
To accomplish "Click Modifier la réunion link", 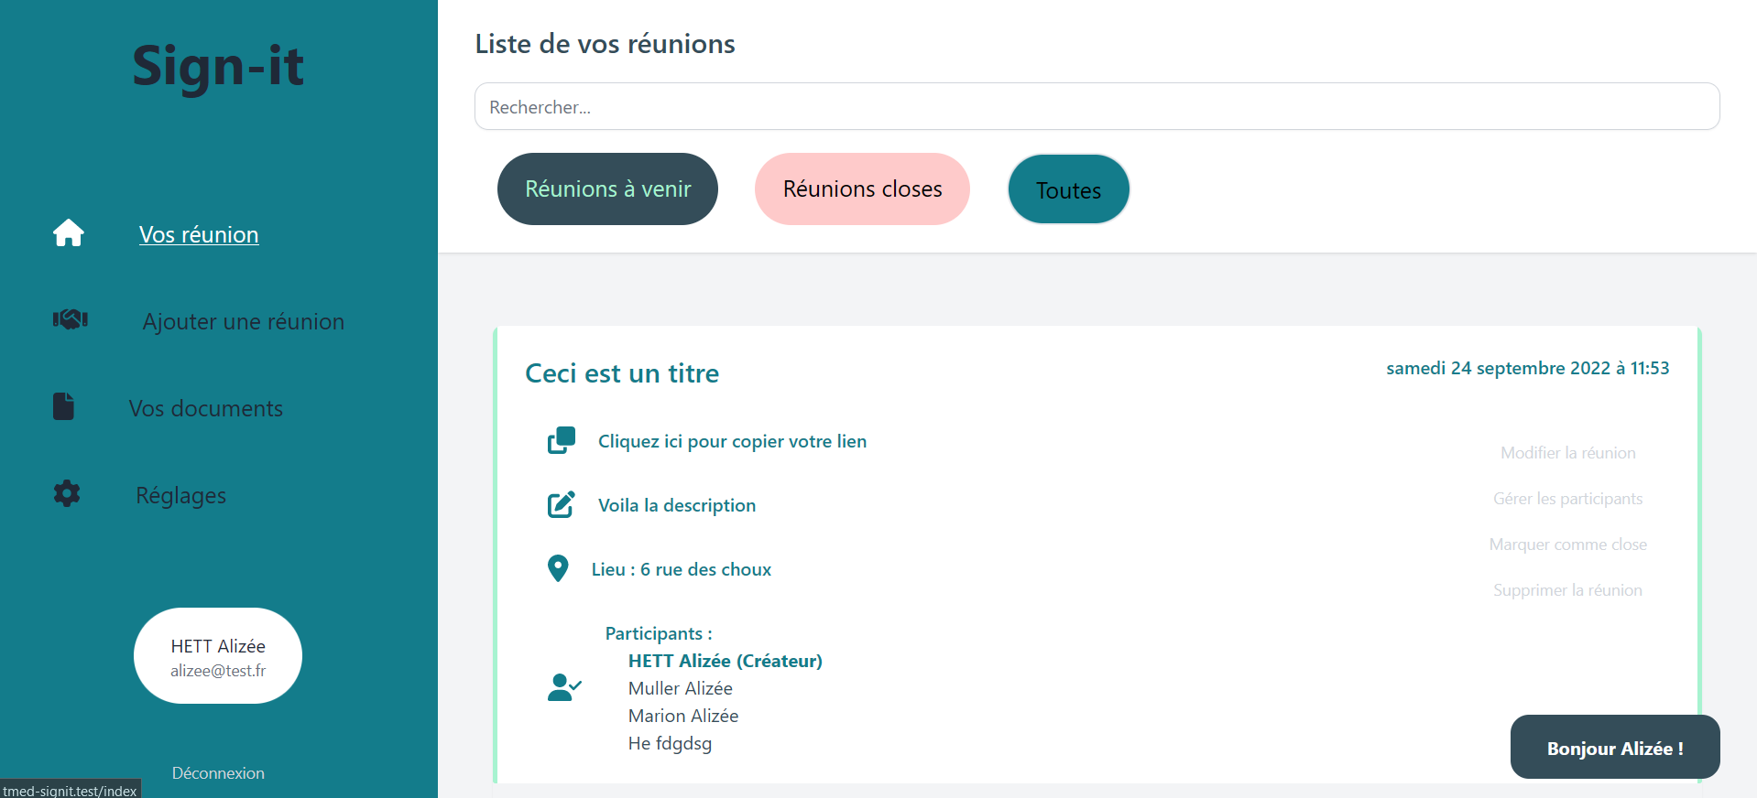I will click(x=1567, y=453).
